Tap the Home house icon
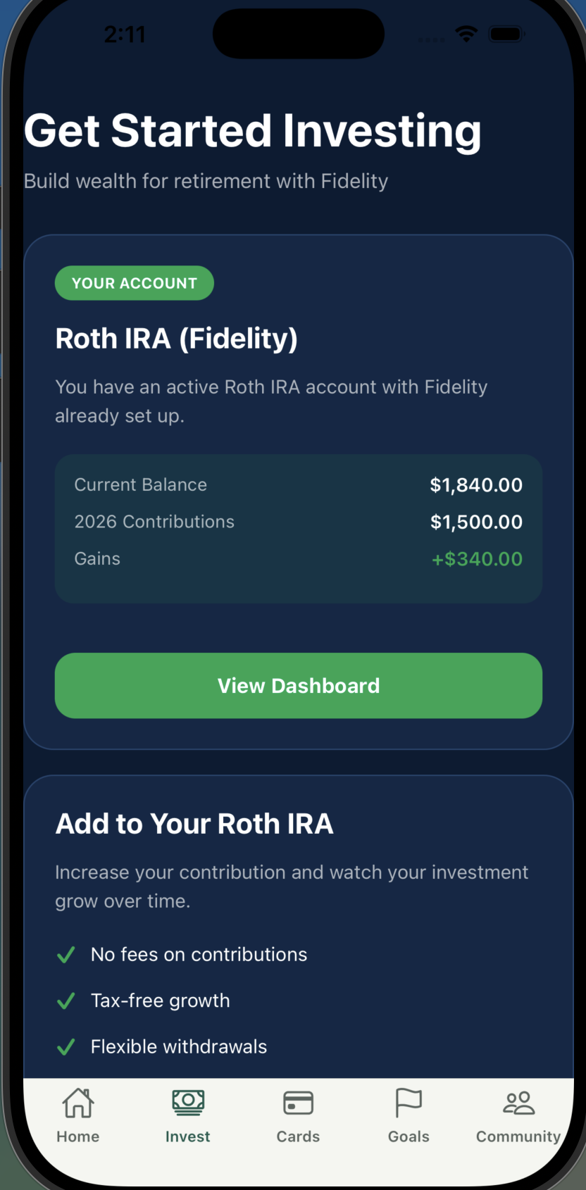The image size is (586, 1190). tap(78, 1103)
